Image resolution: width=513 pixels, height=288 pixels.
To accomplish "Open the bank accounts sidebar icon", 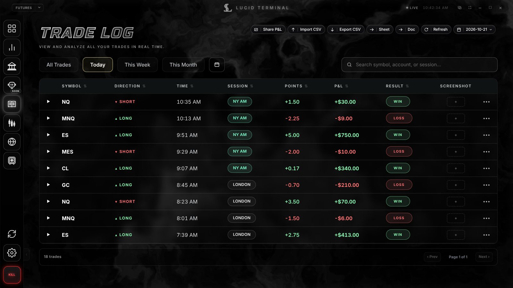I will click(12, 66).
